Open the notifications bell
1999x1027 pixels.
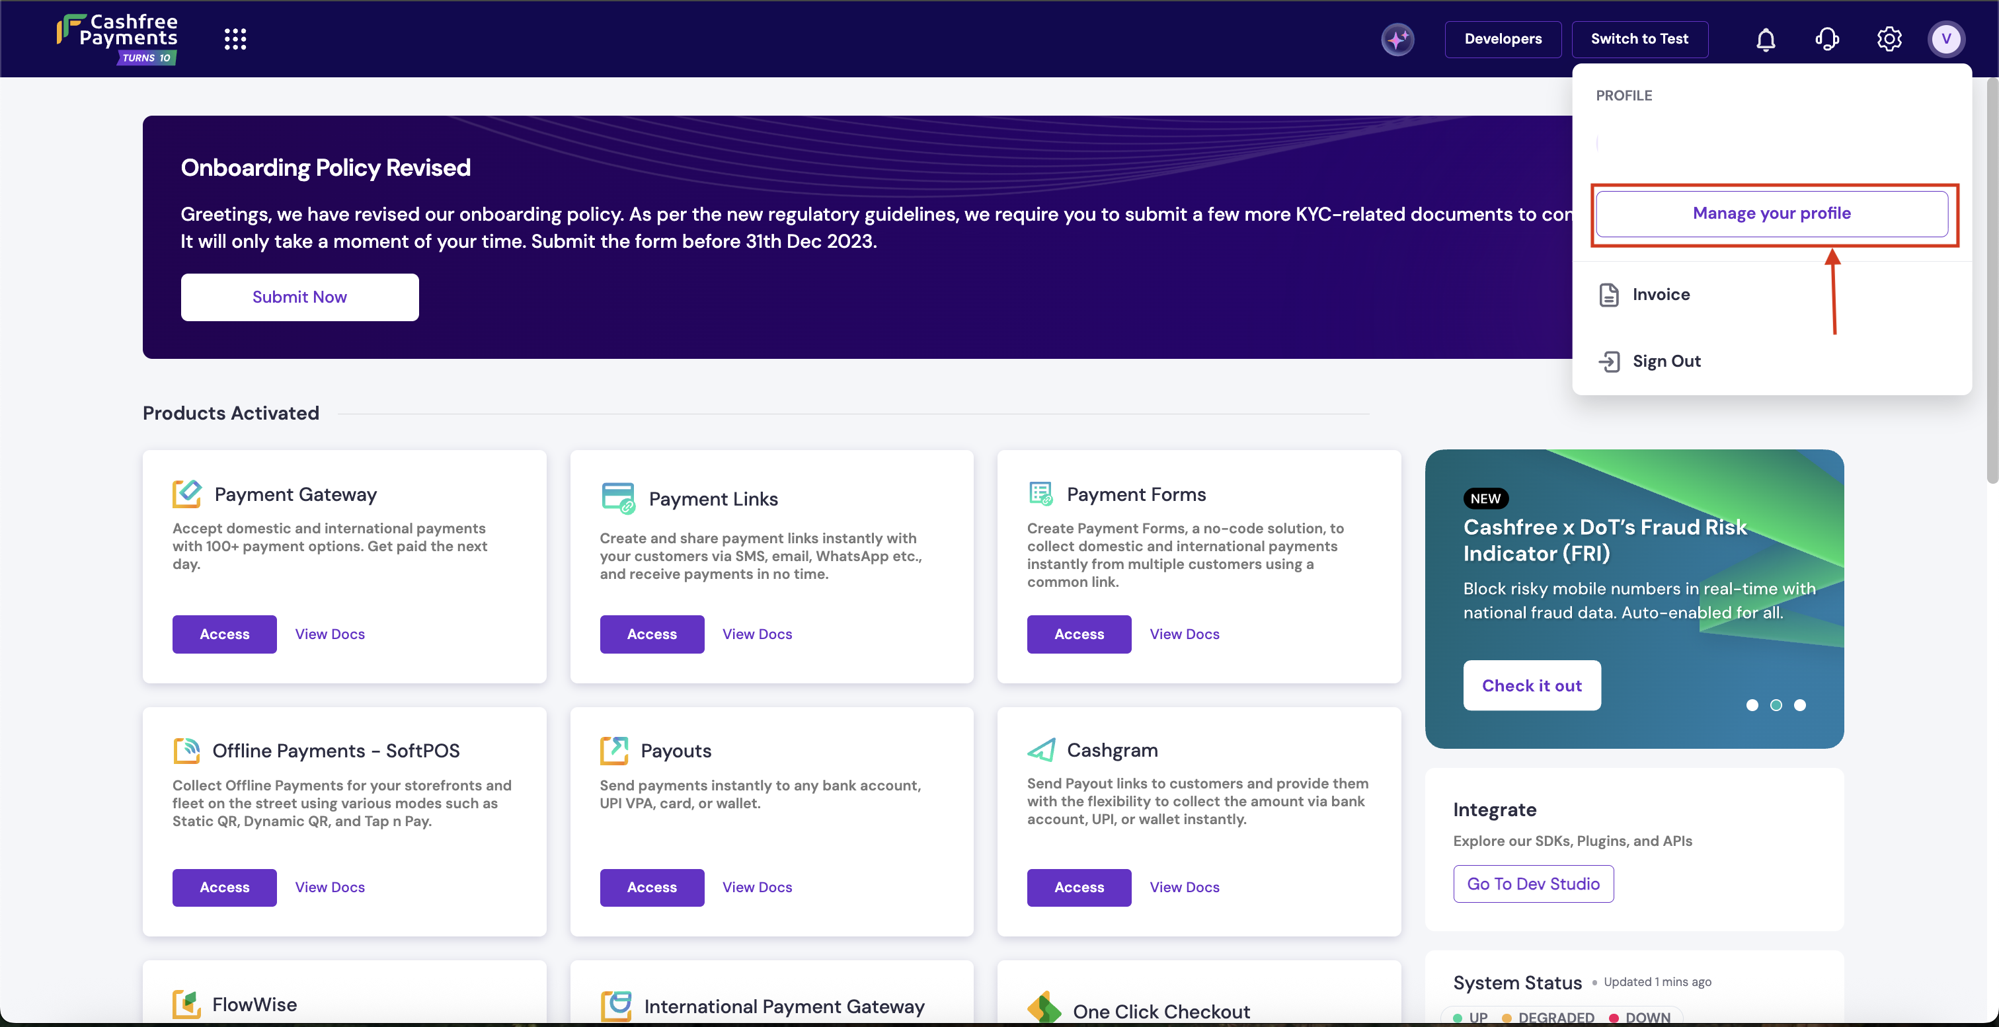1766,39
